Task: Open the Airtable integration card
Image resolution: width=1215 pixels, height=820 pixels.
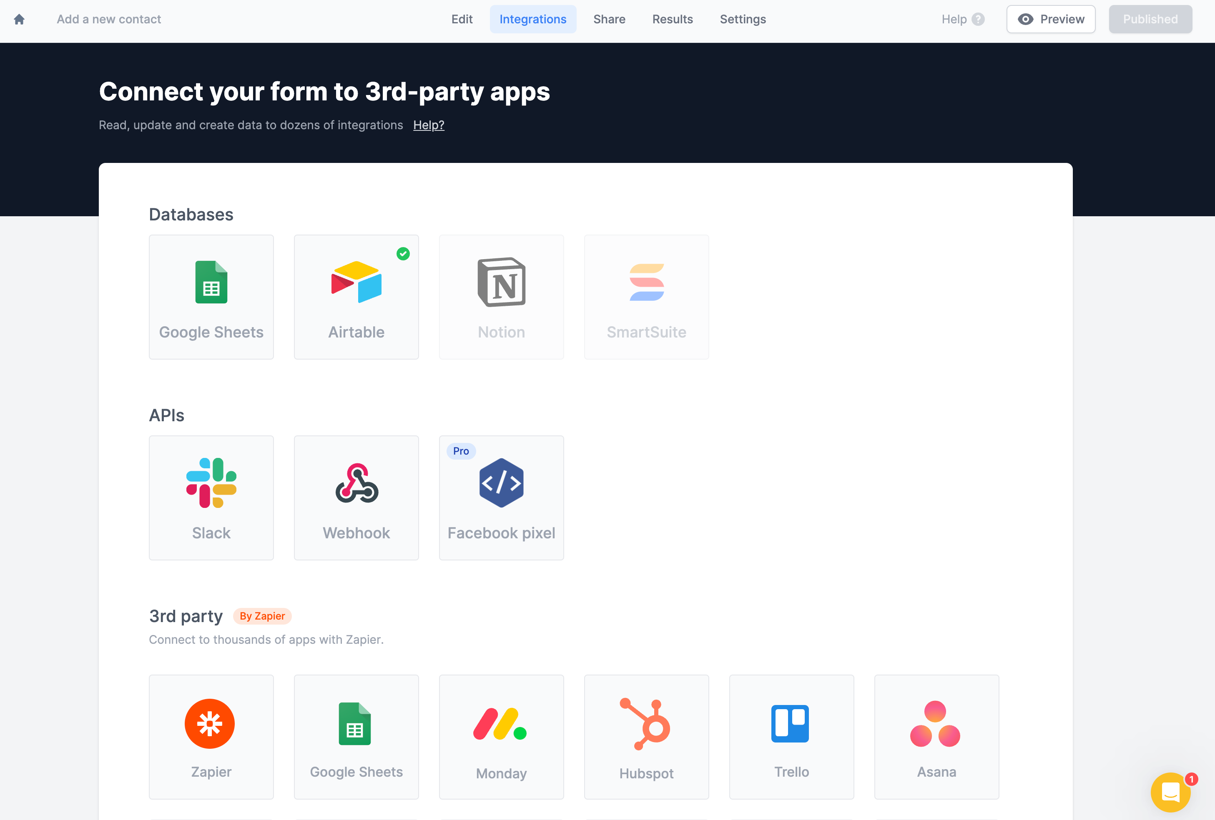Action: tap(356, 297)
